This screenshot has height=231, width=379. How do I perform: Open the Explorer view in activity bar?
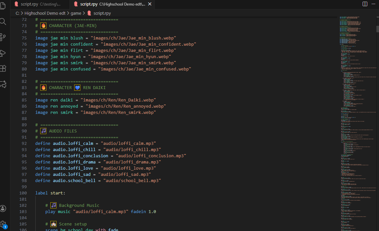[x=3, y=6]
